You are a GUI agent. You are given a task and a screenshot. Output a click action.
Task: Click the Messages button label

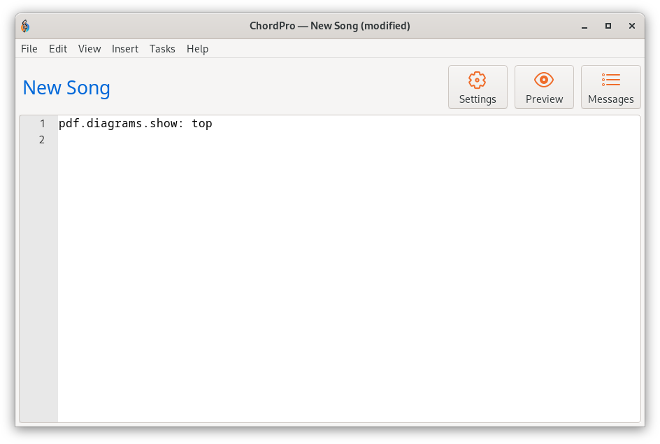(x=610, y=99)
